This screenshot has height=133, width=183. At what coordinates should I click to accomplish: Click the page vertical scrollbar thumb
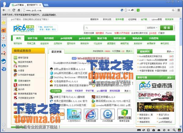[x=181, y=33]
